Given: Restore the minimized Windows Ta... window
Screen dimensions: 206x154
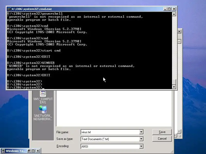Looking at the screenshot, I should pyautogui.click(x=29, y=151).
